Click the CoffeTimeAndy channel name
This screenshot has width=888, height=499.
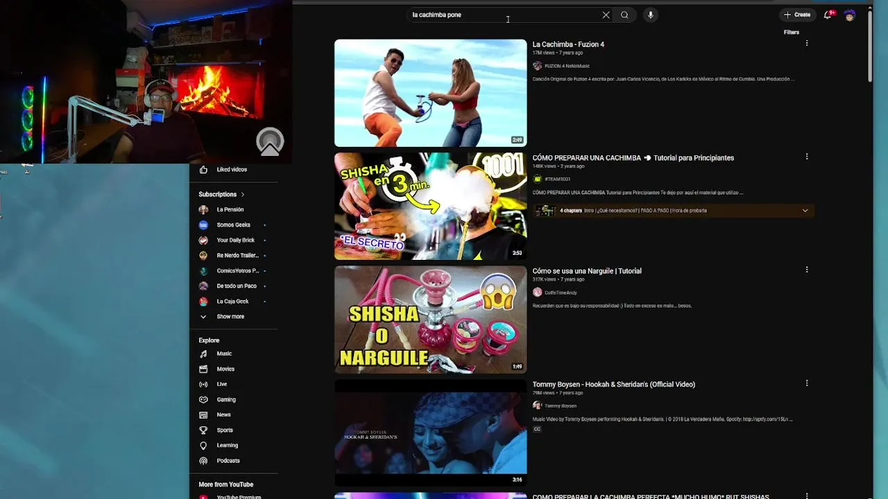click(561, 292)
